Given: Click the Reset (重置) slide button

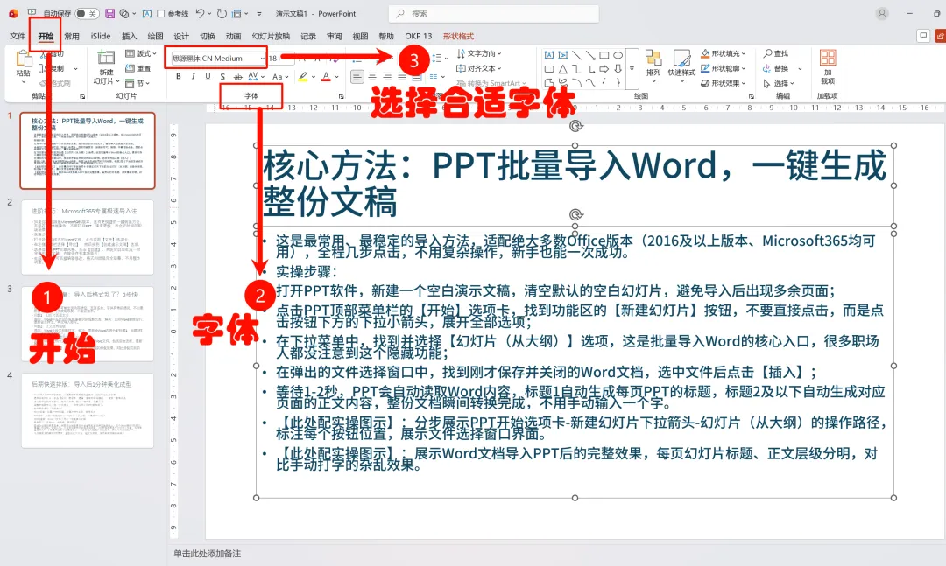Looking at the screenshot, I should pos(138,68).
